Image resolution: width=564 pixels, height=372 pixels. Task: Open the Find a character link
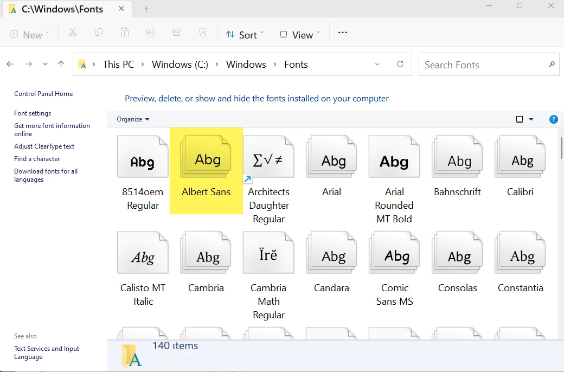pyautogui.click(x=37, y=159)
